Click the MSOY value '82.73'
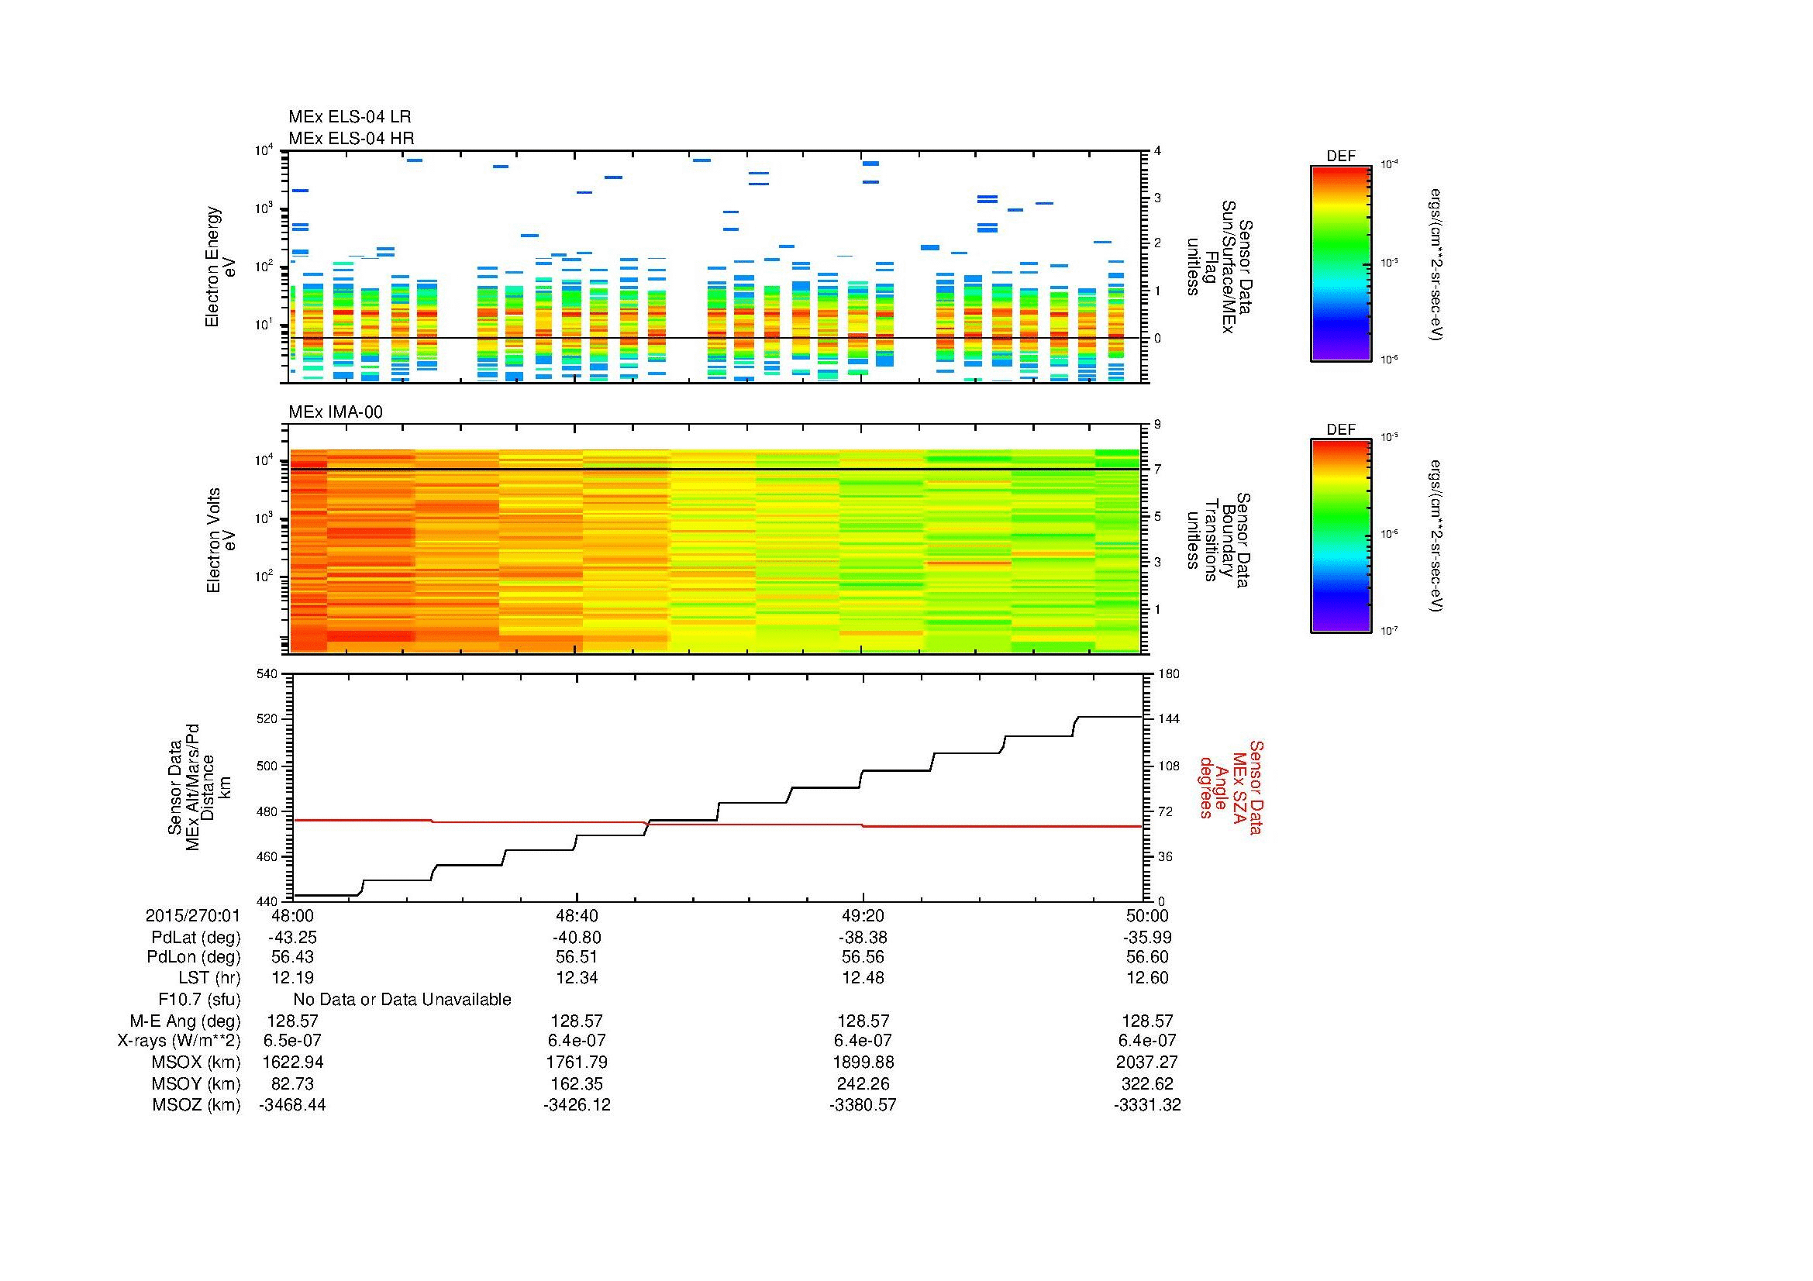This screenshot has width=1813, height=1281. pos(292,1083)
